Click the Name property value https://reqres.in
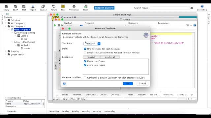This screenshot has height=118, width=211. click(32, 104)
